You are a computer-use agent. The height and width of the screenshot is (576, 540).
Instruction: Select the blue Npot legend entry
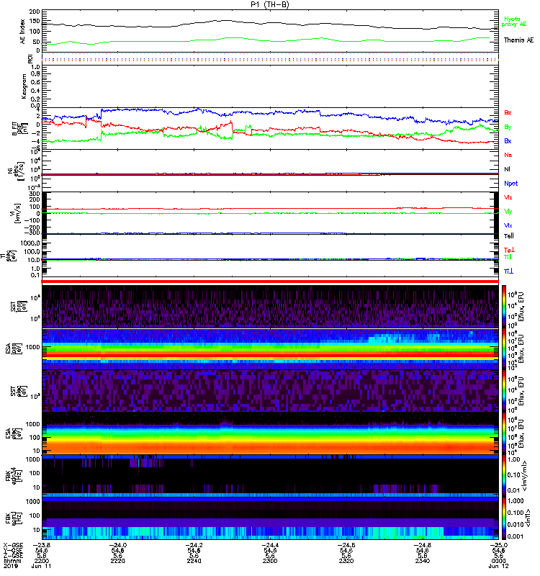(x=511, y=184)
